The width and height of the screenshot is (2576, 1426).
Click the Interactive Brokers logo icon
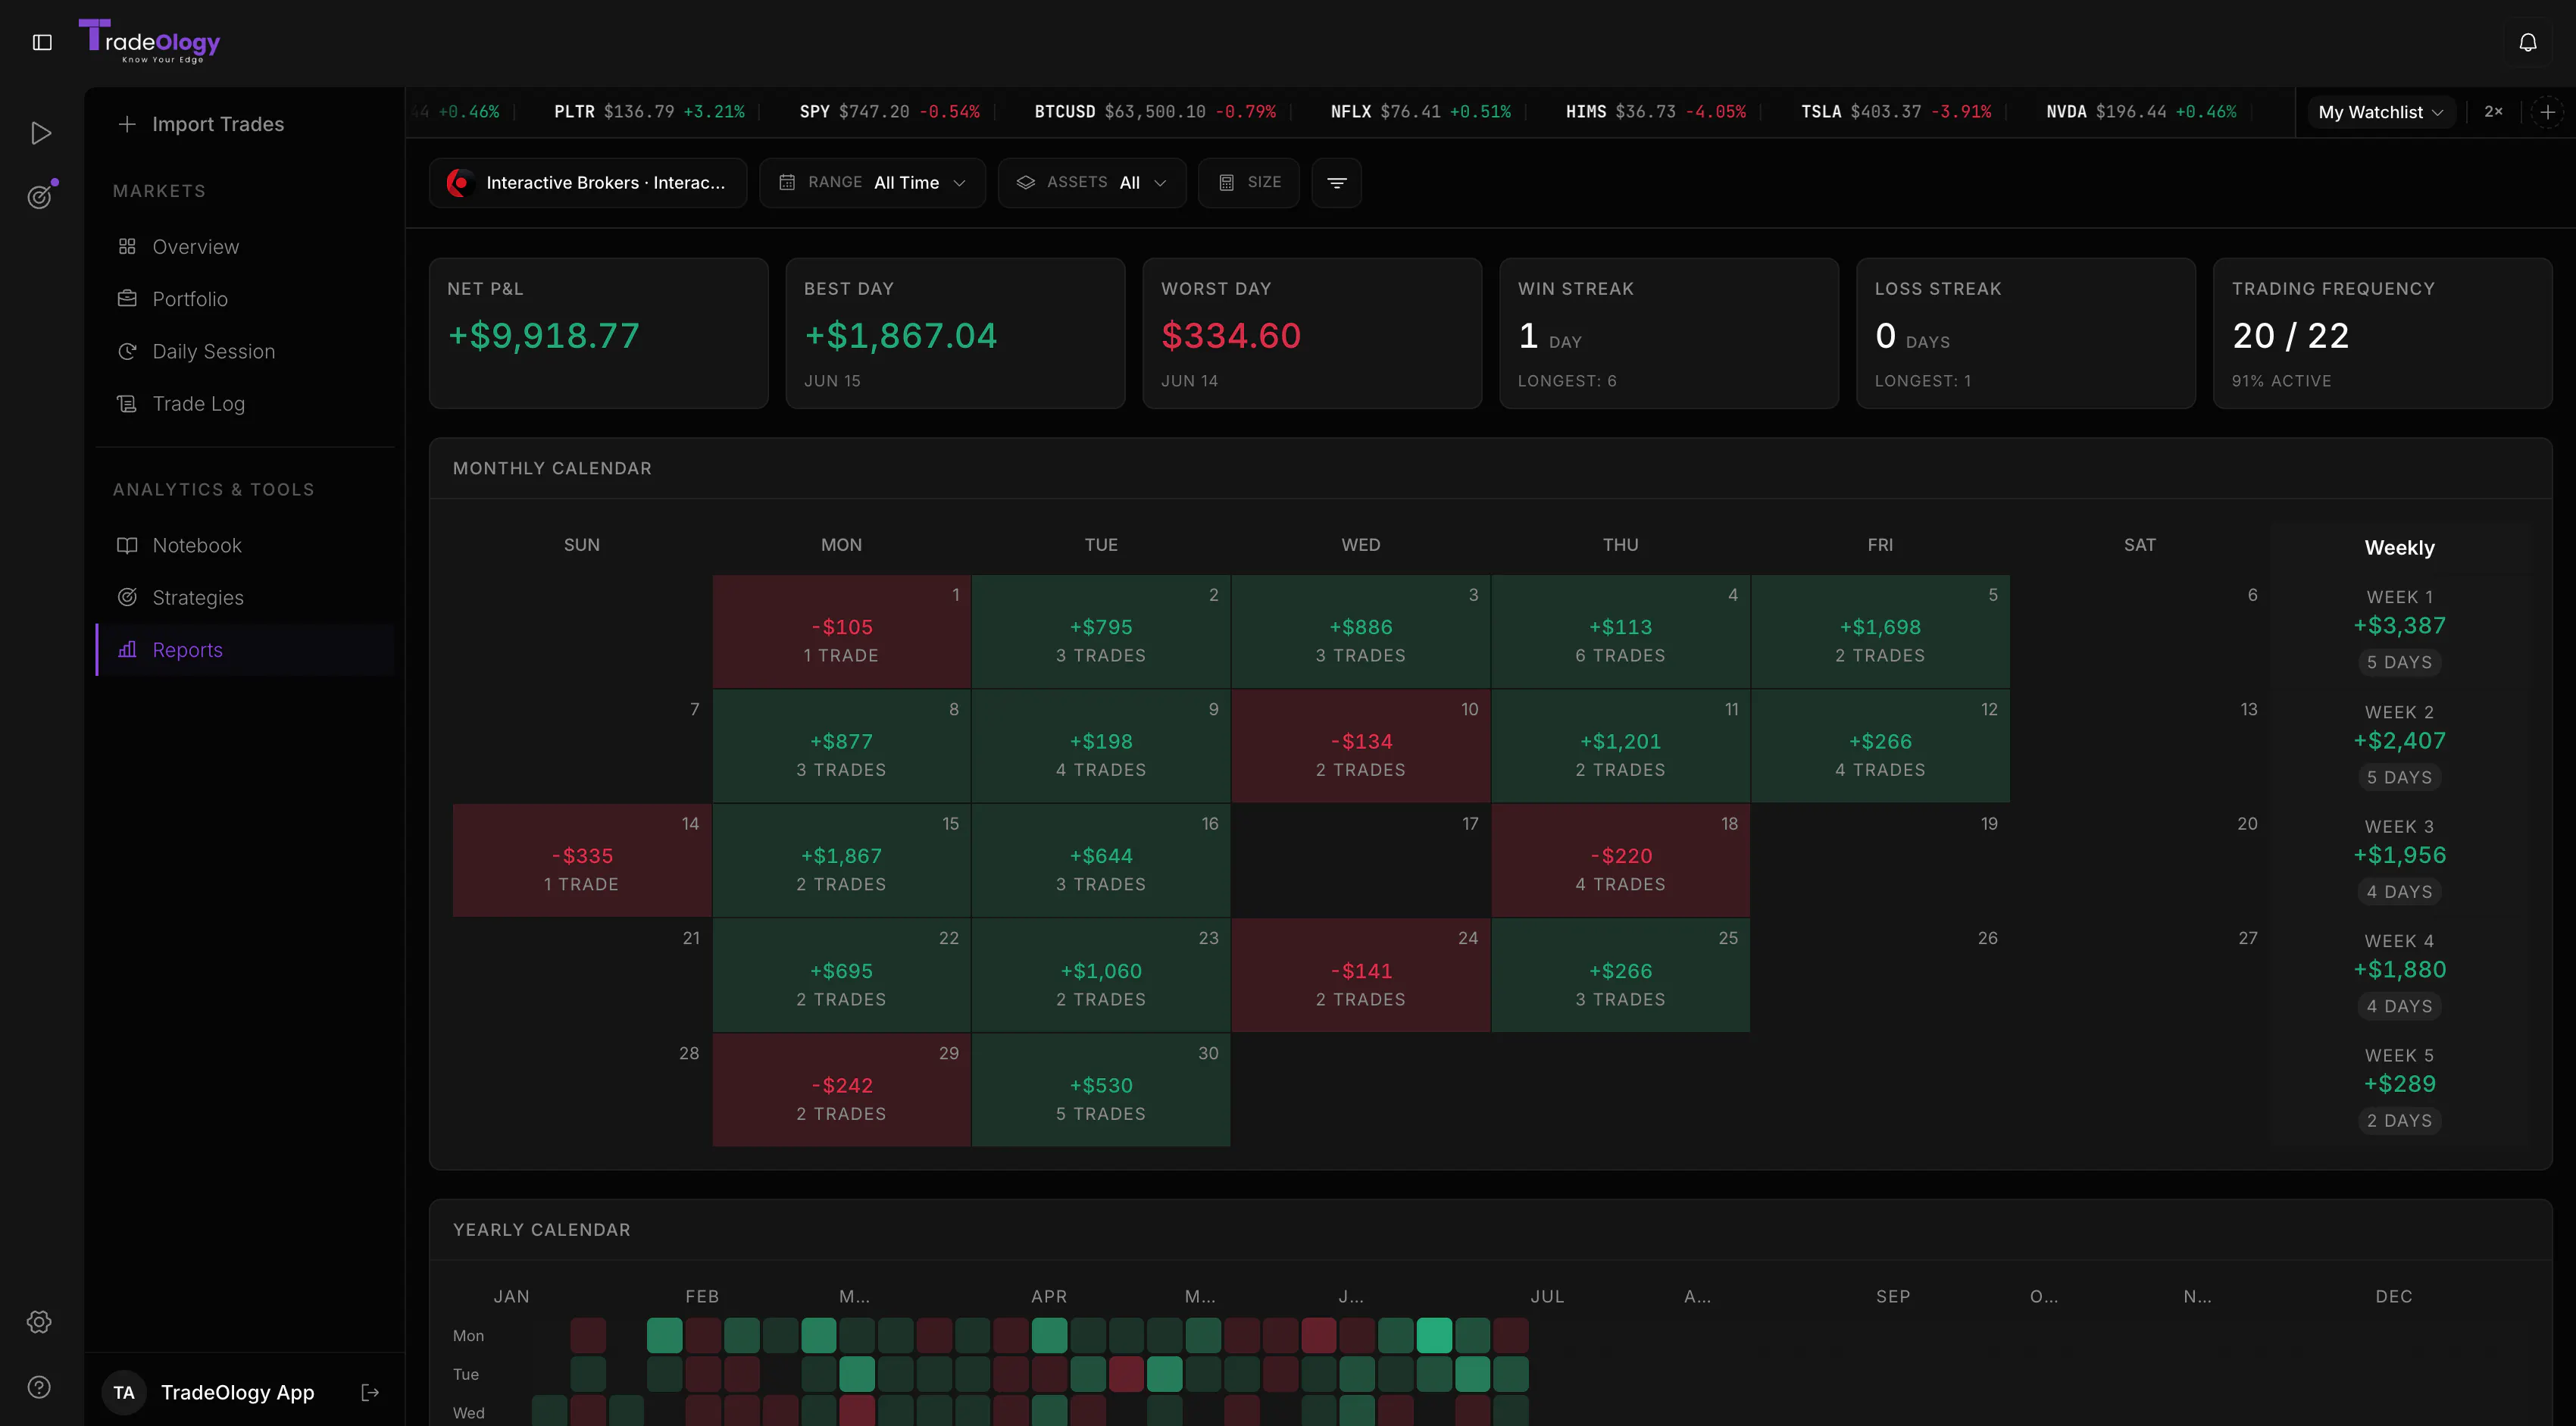(x=459, y=182)
